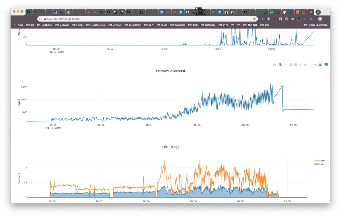The height and width of the screenshot is (217, 341).
Task: Click the 18:56 tick on CPU chart
Action: pyautogui.click(x=193, y=201)
